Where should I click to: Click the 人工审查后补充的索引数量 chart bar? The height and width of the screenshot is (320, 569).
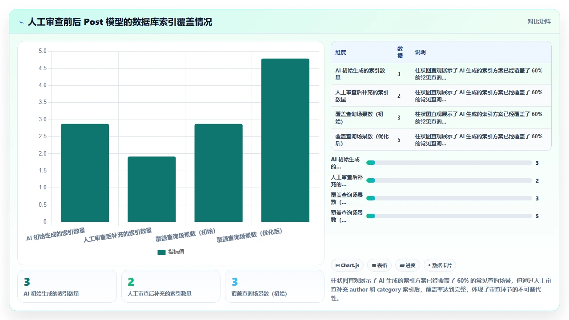[152, 189]
